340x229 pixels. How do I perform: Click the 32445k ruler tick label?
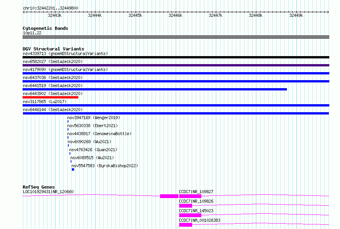(135, 15)
